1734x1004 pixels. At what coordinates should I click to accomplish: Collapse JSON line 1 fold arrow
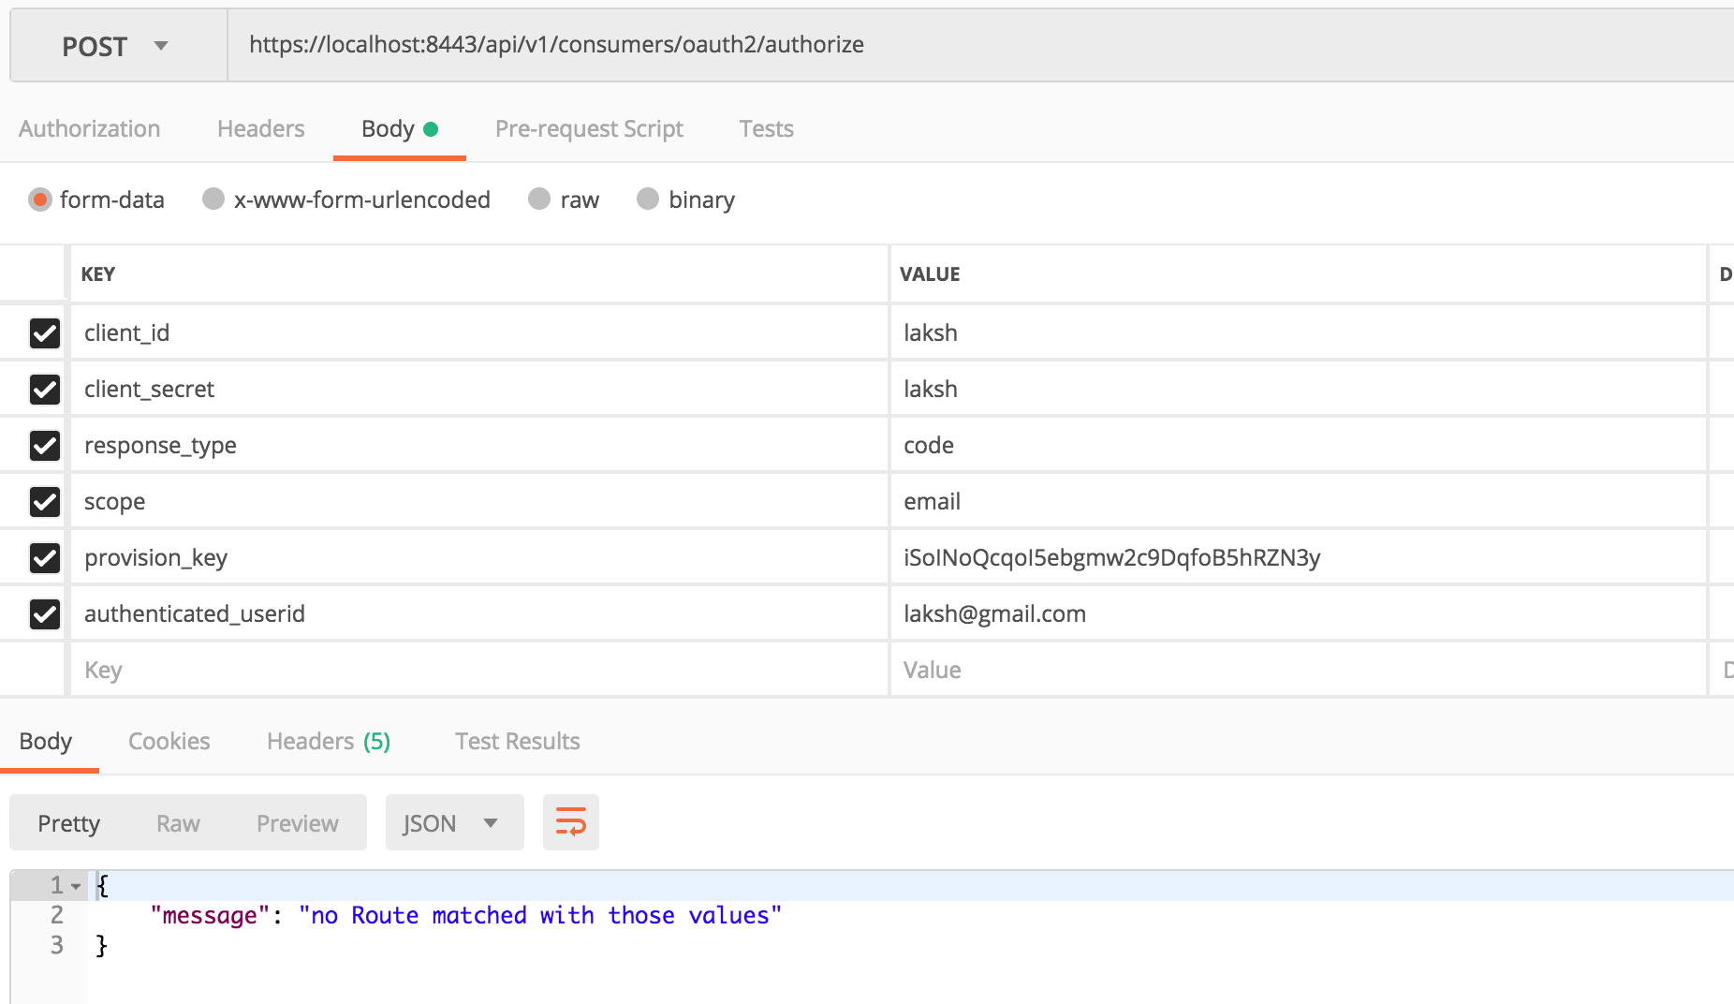point(76,886)
